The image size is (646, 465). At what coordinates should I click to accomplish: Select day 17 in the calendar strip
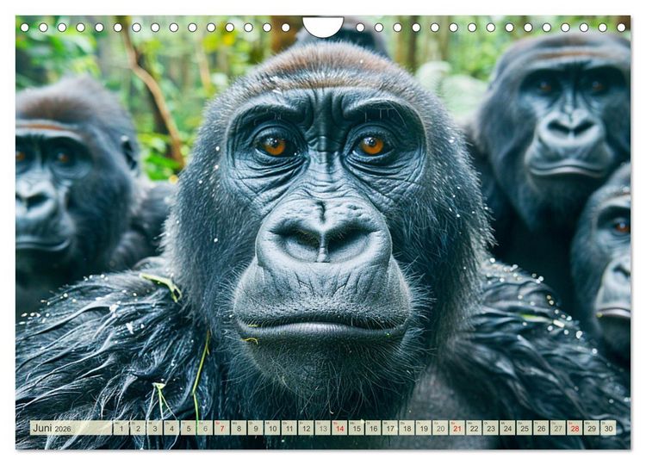[x=390, y=428]
